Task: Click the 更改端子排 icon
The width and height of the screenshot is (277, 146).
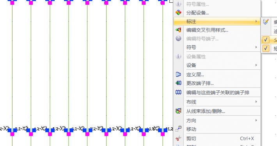Action: (178, 83)
